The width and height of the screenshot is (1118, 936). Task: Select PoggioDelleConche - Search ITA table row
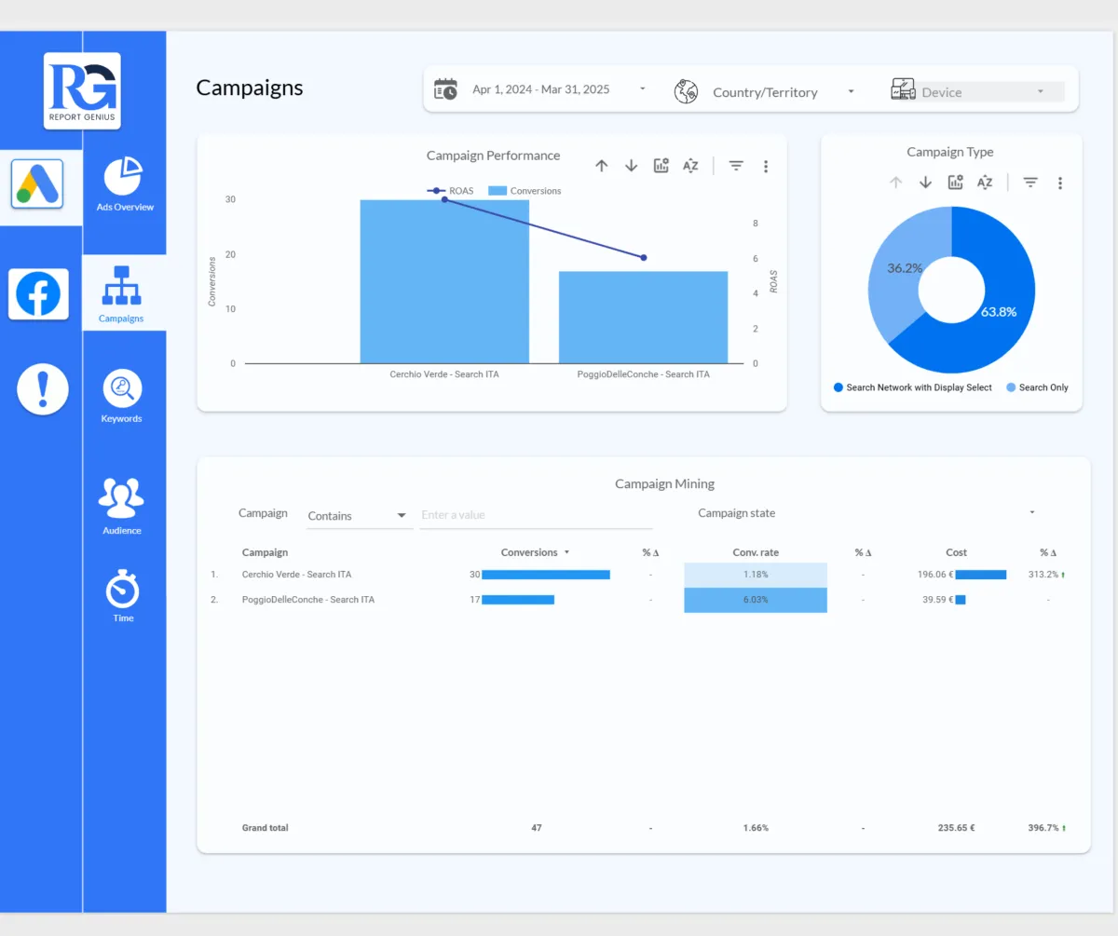click(x=639, y=600)
